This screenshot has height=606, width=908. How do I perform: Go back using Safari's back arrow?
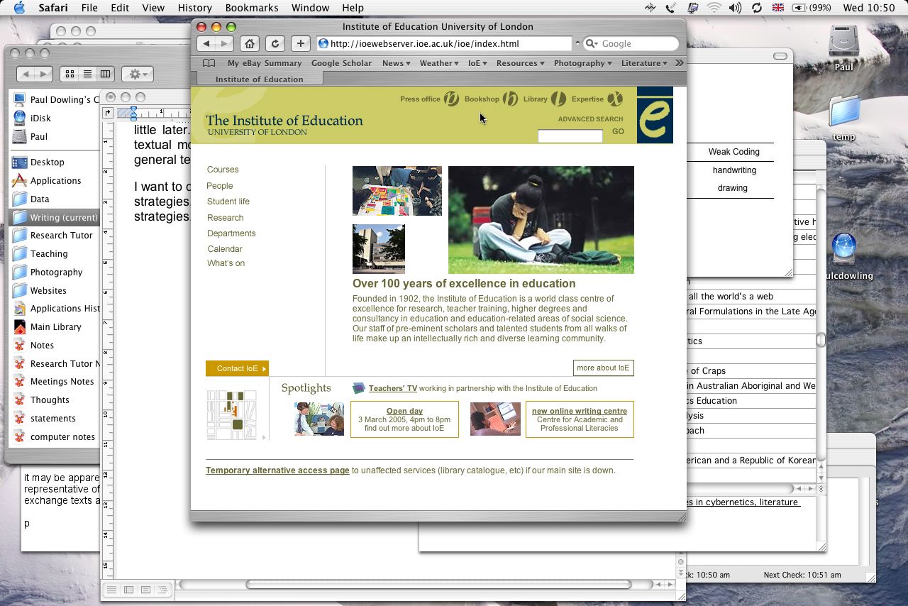coord(206,43)
